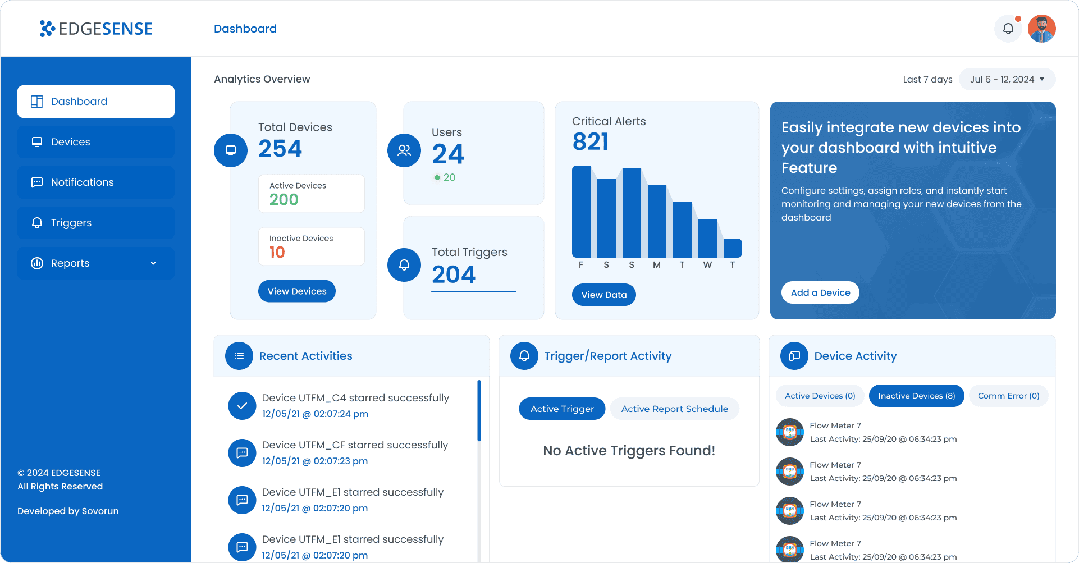
Task: Click checkmark icon beside UTFM_C4 activity
Action: pyautogui.click(x=242, y=406)
